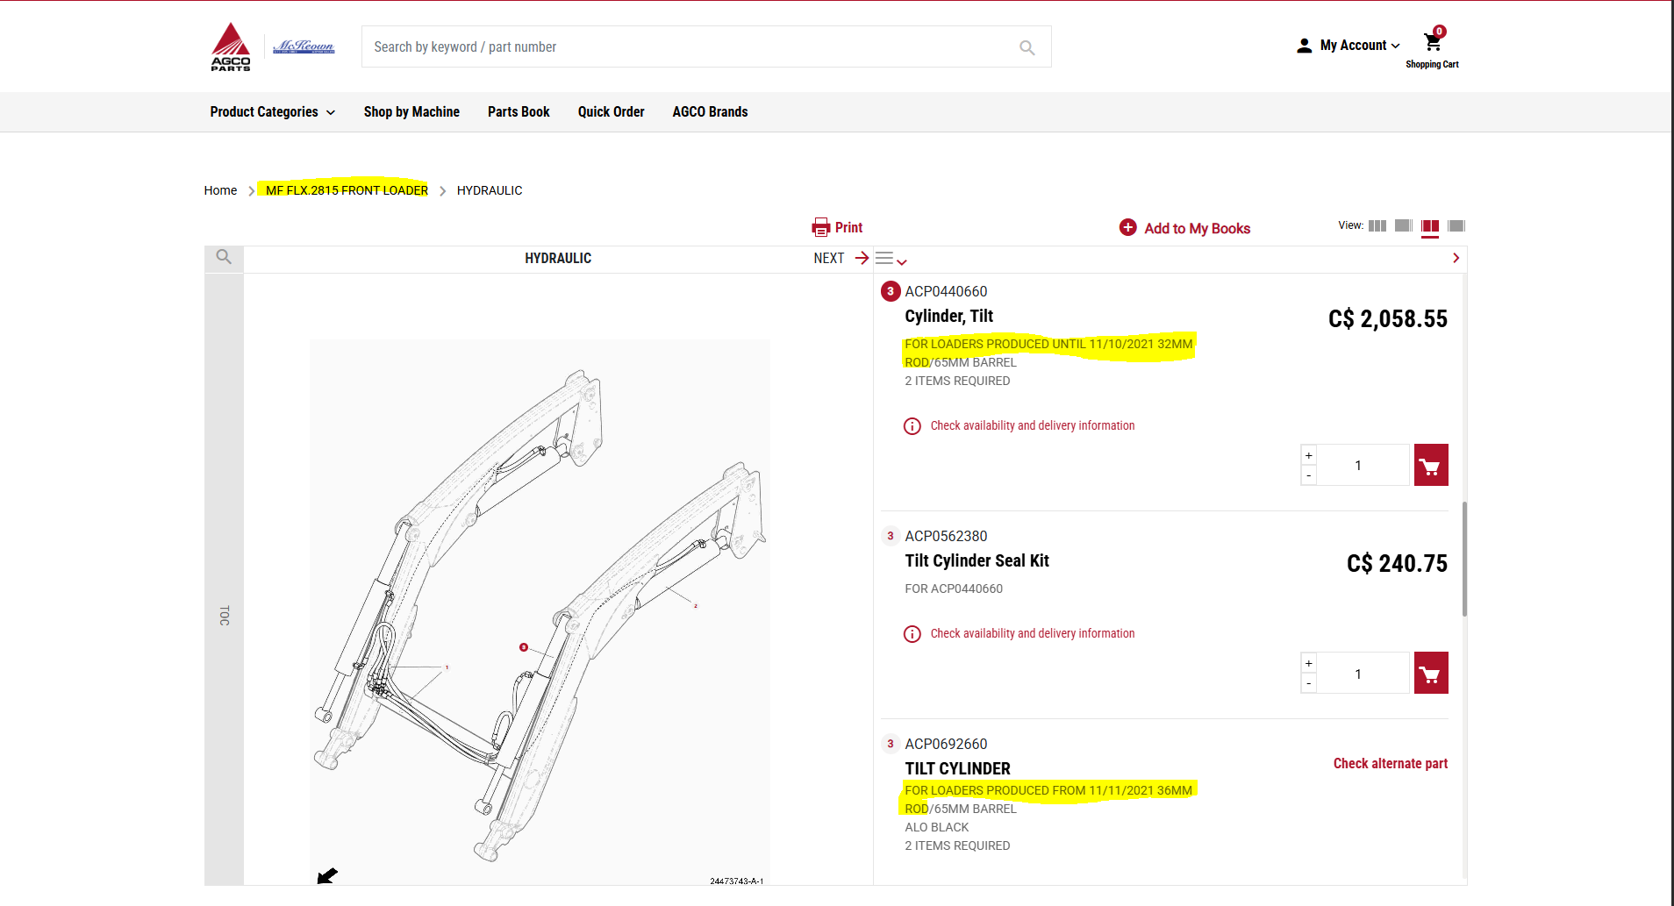This screenshot has height=906, width=1674.
Task: Open the Parts Book menu item
Action: (519, 112)
